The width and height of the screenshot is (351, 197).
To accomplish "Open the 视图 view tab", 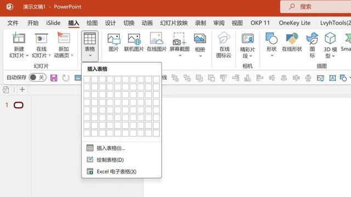I will (237, 23).
